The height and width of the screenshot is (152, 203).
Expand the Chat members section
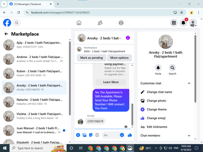pos(189,135)
